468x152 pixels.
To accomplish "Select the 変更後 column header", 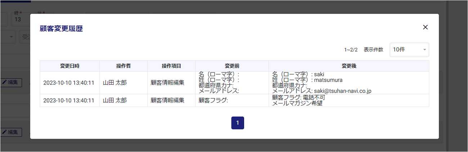I will pyautogui.click(x=348, y=66).
